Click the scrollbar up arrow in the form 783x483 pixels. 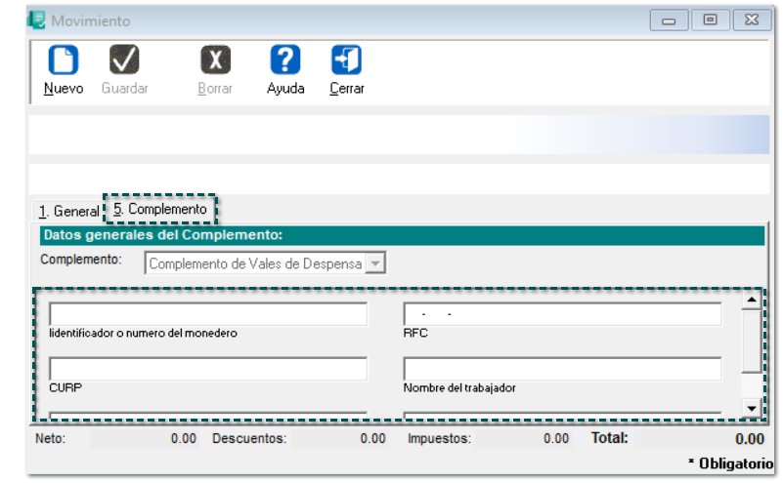[751, 301]
